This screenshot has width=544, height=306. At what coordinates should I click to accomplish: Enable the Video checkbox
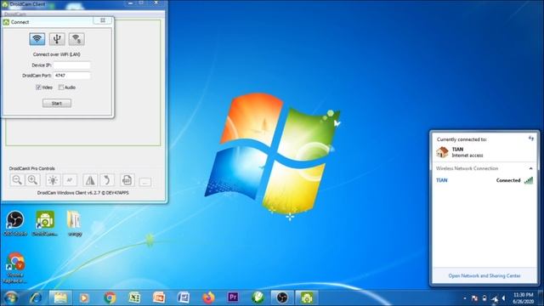38,88
